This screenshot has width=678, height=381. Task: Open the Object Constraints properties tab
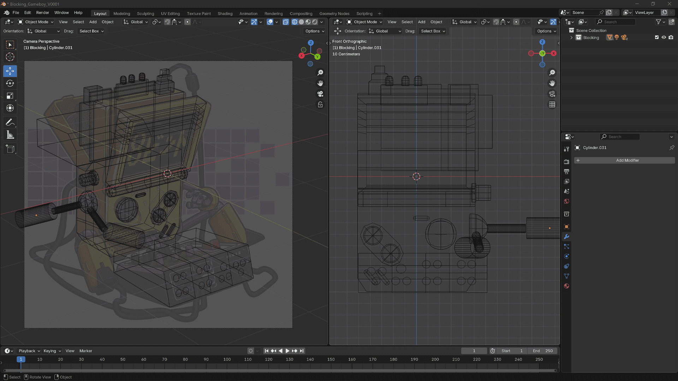[566, 266]
